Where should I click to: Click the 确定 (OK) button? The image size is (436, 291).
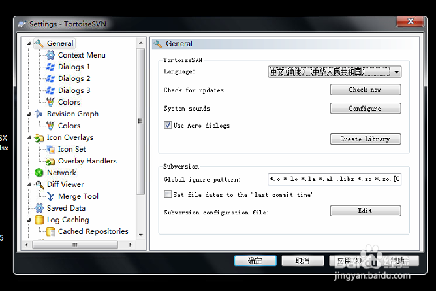click(255, 261)
